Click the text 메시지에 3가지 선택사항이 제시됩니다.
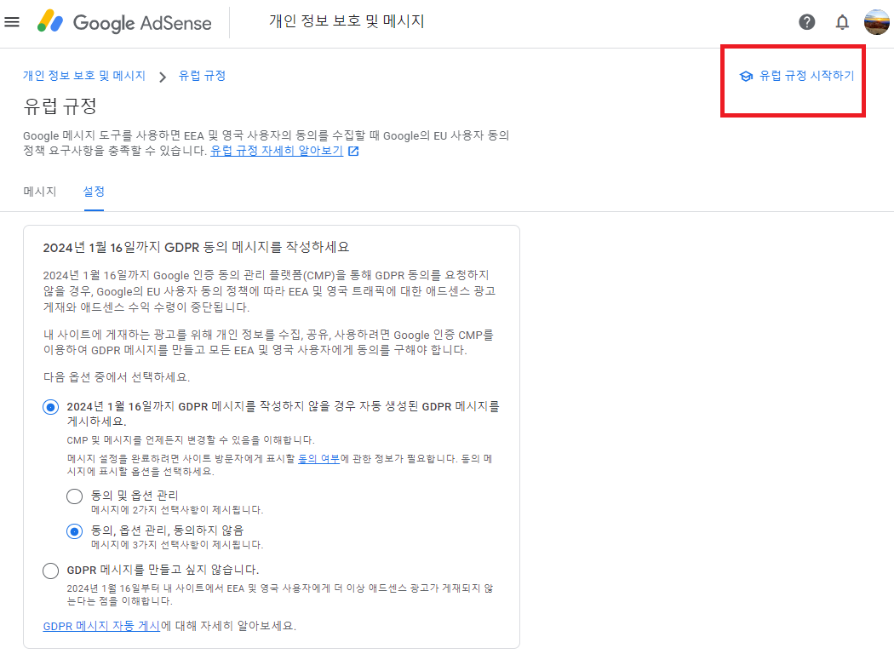The height and width of the screenshot is (654, 894). [177, 545]
